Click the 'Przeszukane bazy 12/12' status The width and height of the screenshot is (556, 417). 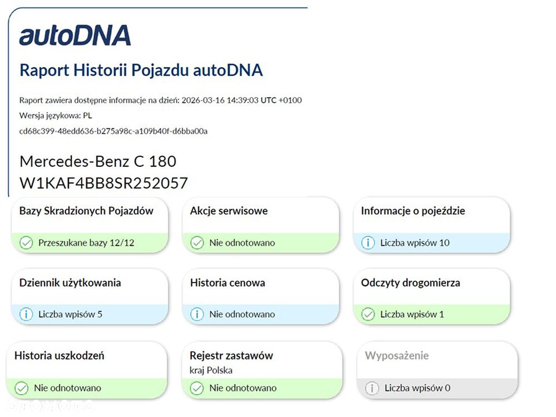[x=86, y=243]
